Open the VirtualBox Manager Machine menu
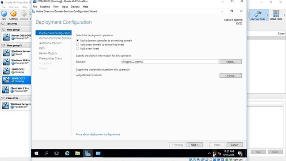286x161 pixels. pyautogui.click(x=14, y=7)
